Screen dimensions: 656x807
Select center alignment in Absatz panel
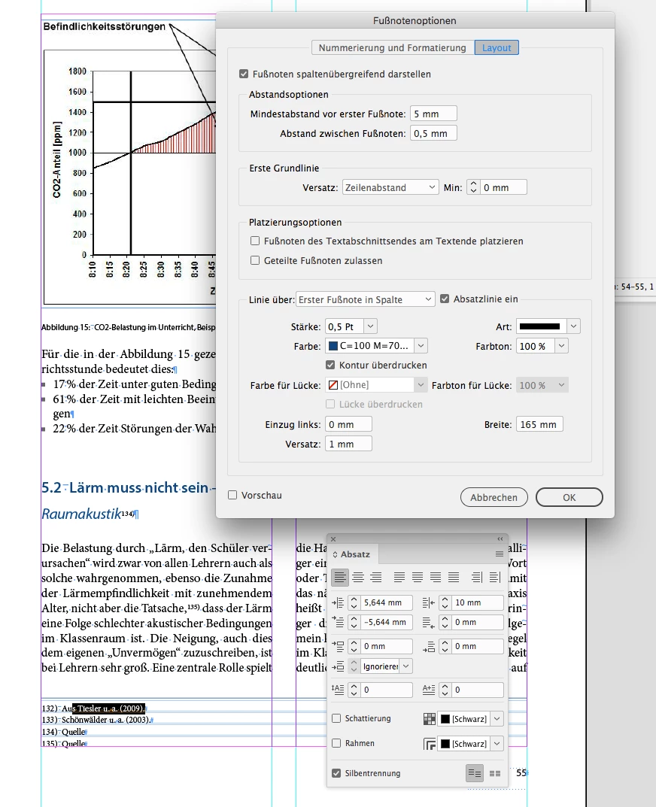point(358,578)
